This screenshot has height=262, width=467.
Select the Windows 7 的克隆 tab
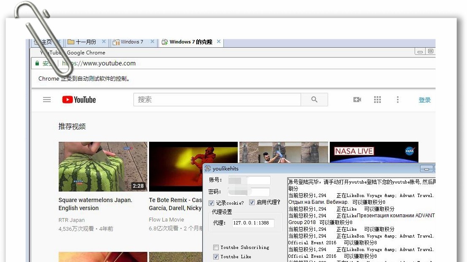click(x=191, y=42)
